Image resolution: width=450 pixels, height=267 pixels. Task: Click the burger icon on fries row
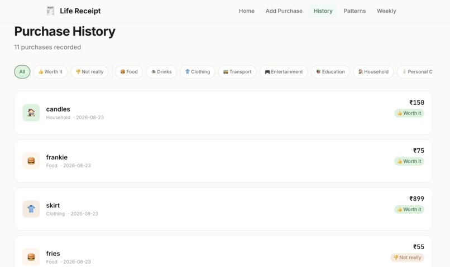coord(31,257)
